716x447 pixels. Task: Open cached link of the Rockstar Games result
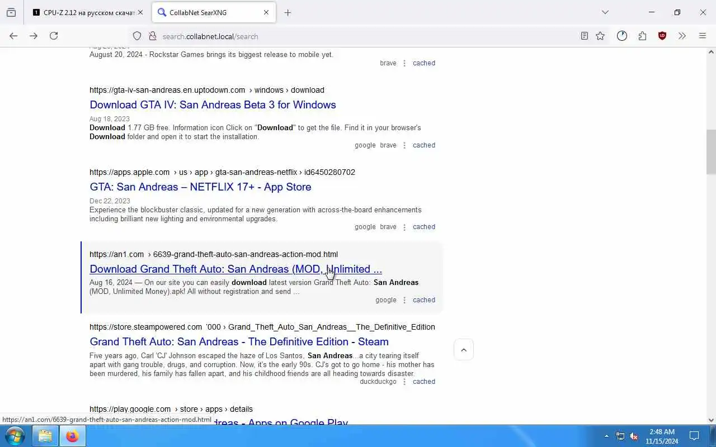pyautogui.click(x=424, y=63)
